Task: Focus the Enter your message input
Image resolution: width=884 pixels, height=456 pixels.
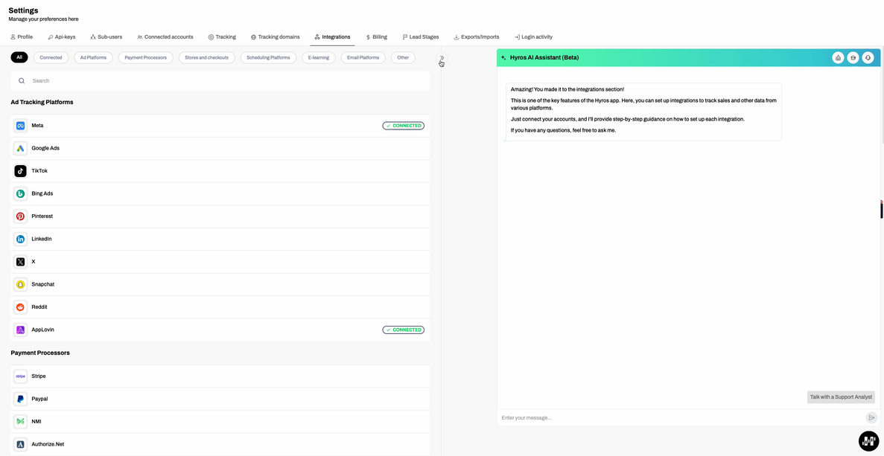Action: pos(679,418)
